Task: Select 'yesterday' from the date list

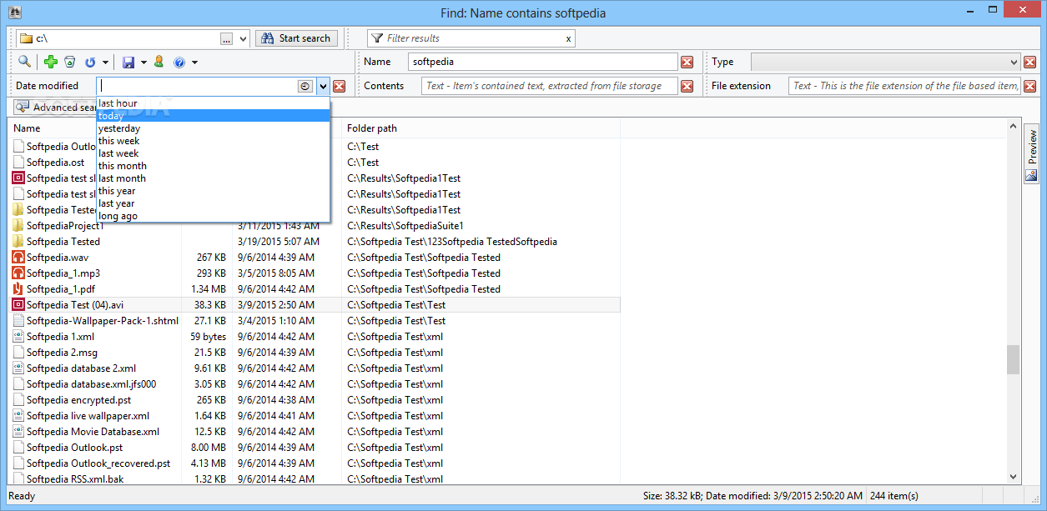Action: (x=213, y=128)
